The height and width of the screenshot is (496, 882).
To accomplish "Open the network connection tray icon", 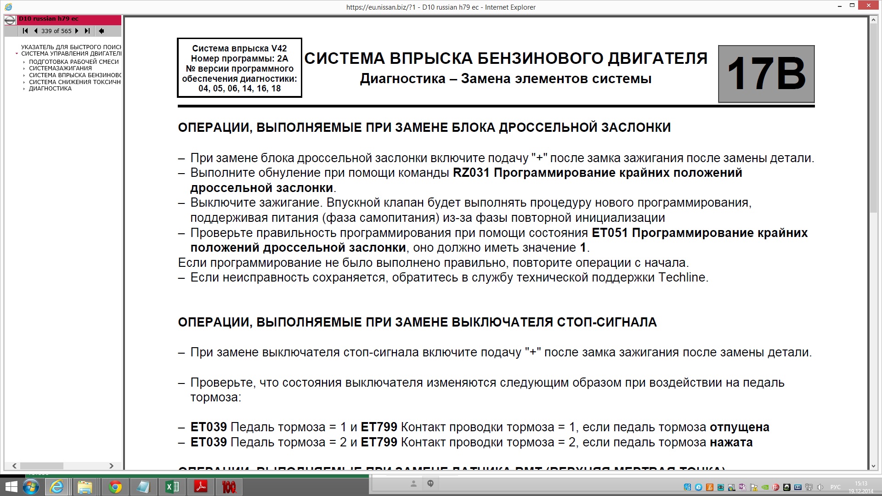I will (809, 487).
